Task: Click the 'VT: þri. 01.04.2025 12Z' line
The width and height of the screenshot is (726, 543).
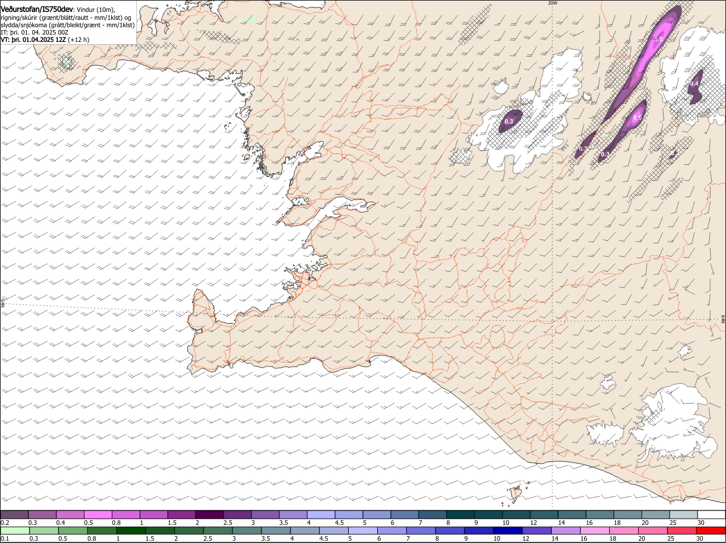Action: [x=45, y=40]
